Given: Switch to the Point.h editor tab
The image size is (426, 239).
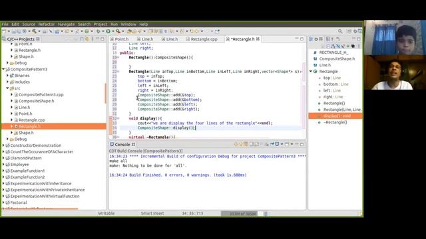Looking at the screenshot, I should pyautogui.click(x=119, y=39).
